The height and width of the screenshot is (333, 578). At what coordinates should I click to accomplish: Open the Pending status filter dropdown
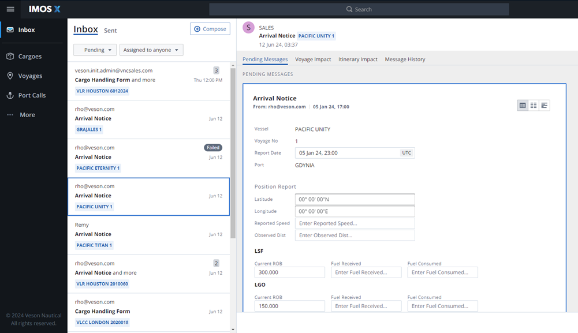pyautogui.click(x=95, y=50)
